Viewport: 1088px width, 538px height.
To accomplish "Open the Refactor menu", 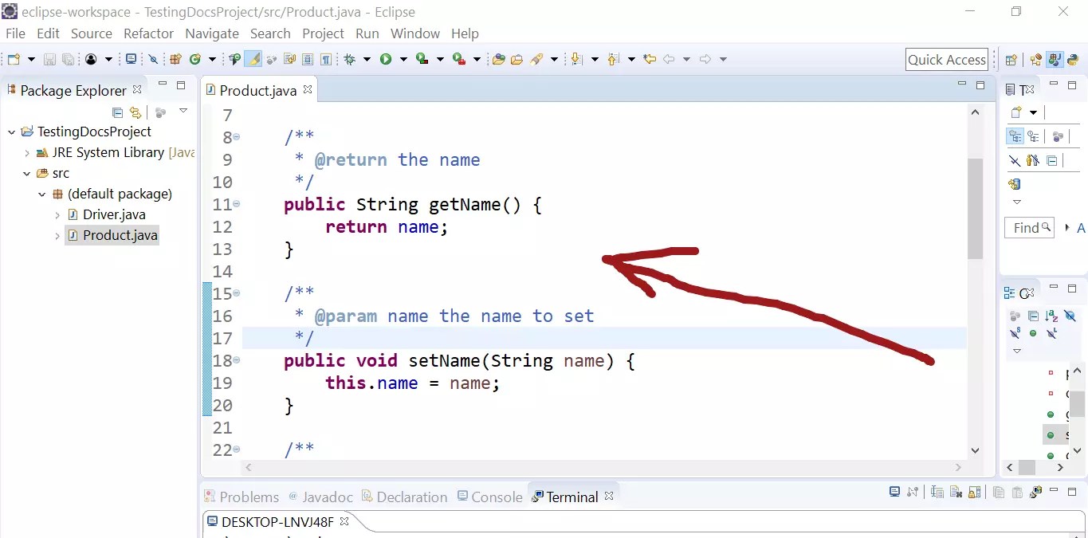I will click(148, 33).
